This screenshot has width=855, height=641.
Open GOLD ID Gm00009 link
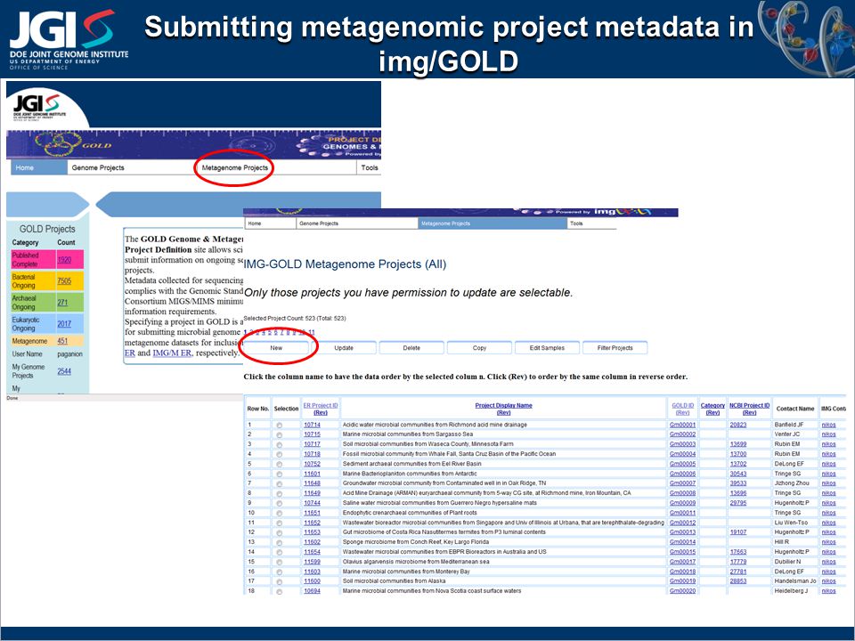click(683, 503)
